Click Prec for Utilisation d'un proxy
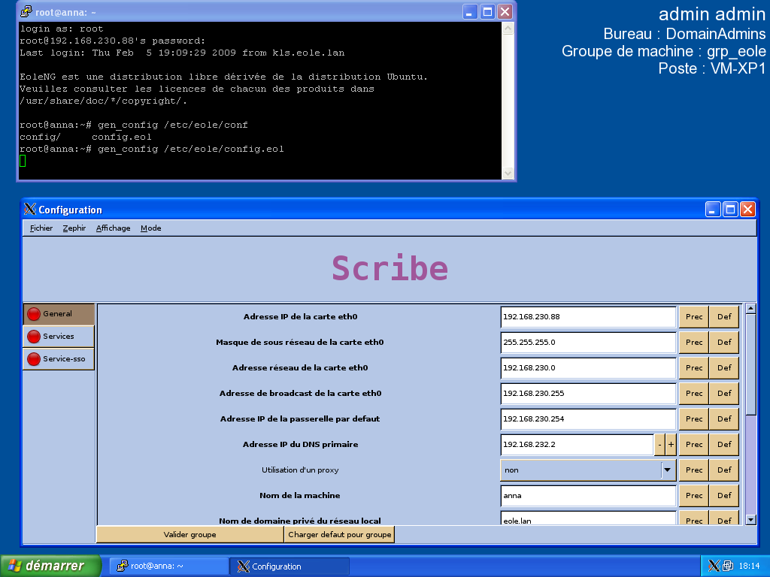Image resolution: width=770 pixels, height=577 pixels. click(x=694, y=470)
